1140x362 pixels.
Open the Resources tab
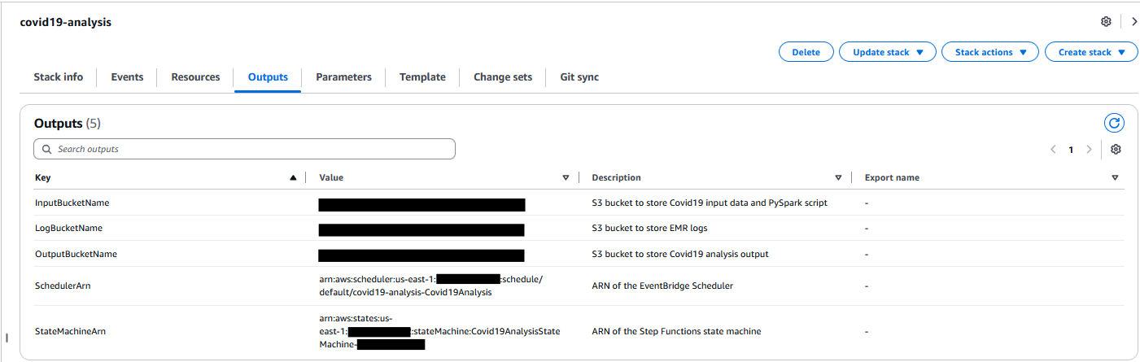(195, 77)
